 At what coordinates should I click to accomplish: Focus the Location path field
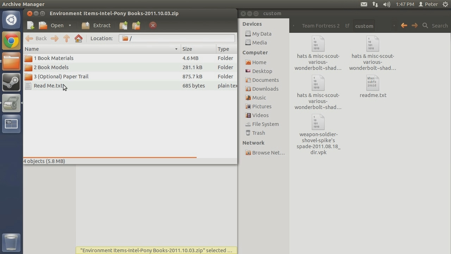point(177,38)
